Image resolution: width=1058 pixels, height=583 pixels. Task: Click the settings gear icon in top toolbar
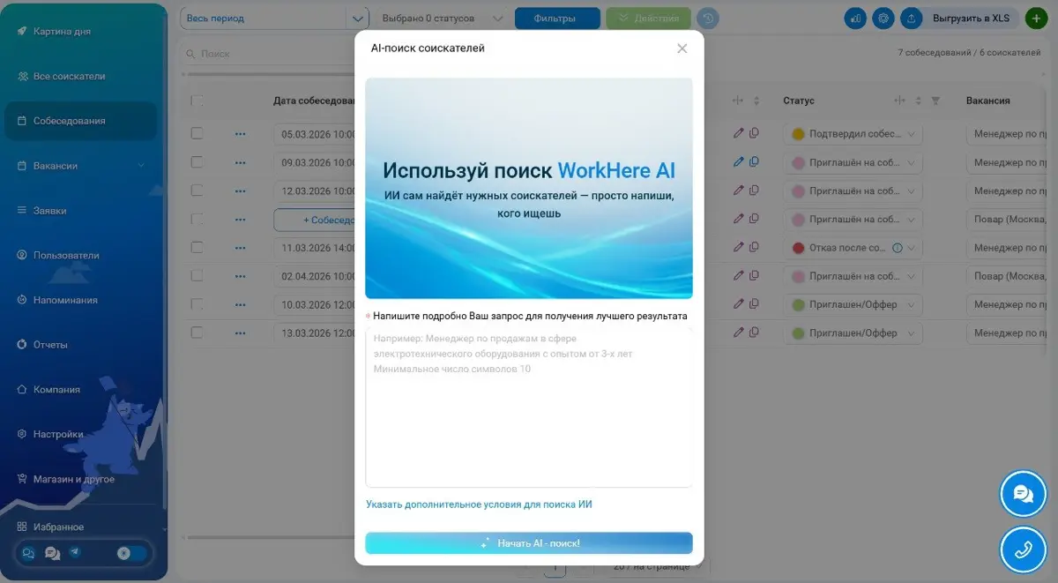coord(883,18)
